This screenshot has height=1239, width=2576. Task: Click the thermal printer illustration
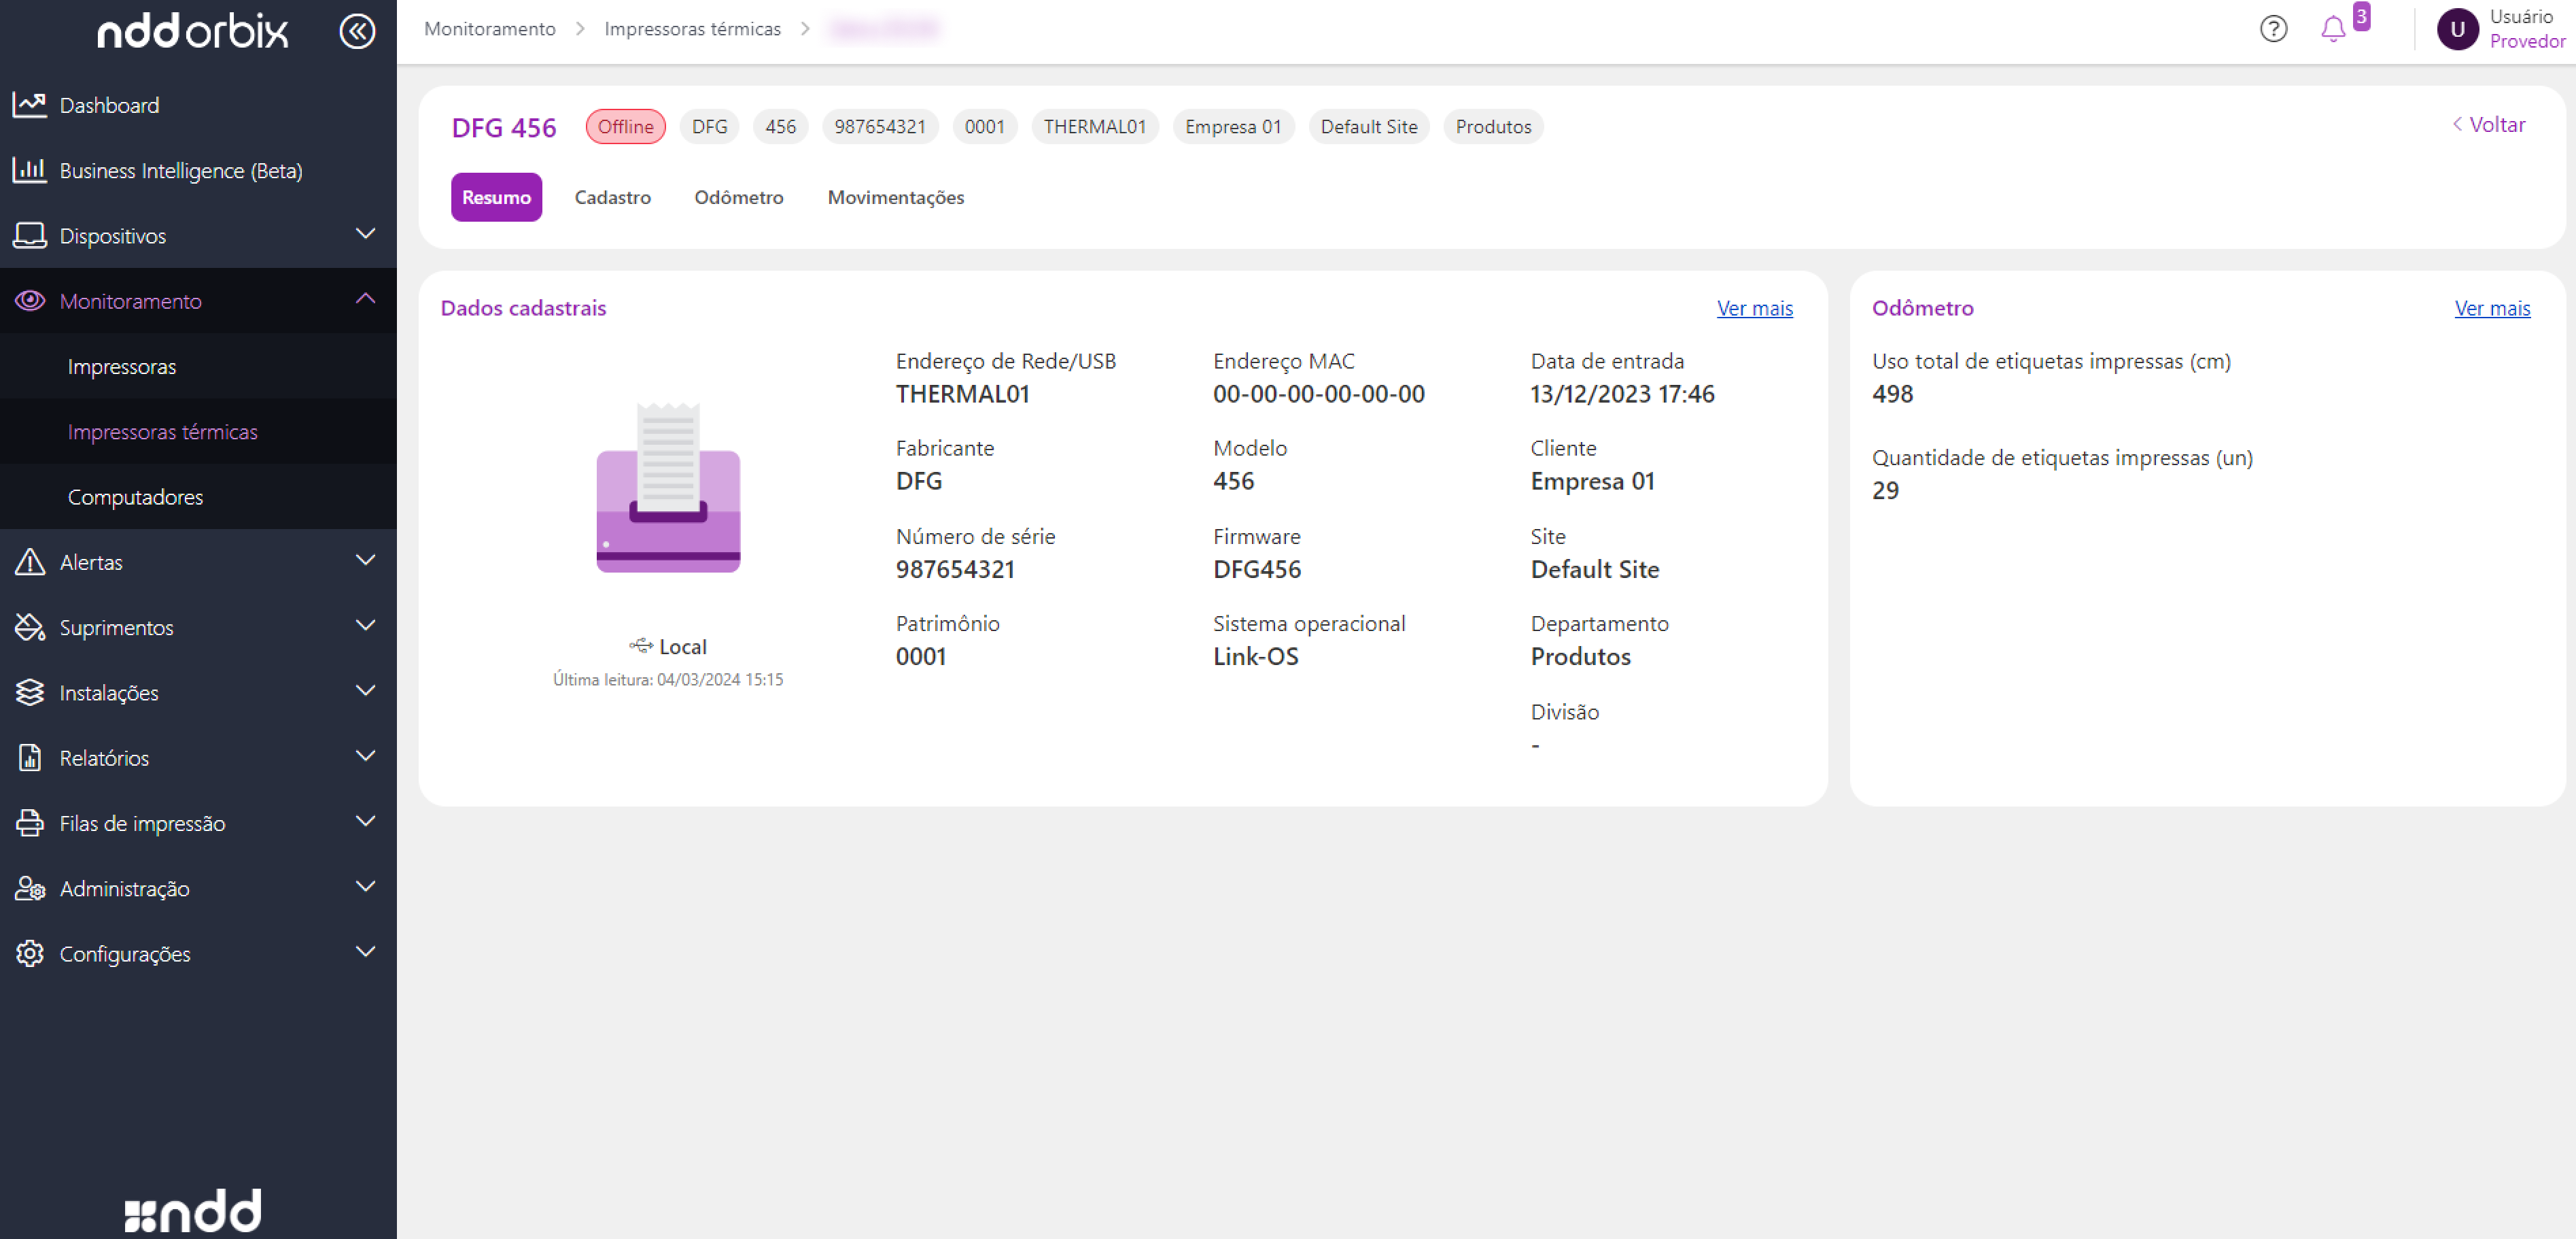coord(668,488)
